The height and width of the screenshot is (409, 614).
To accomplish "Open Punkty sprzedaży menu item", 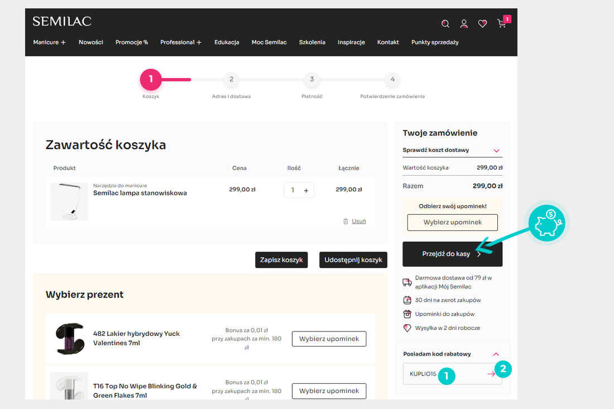I will coord(435,42).
